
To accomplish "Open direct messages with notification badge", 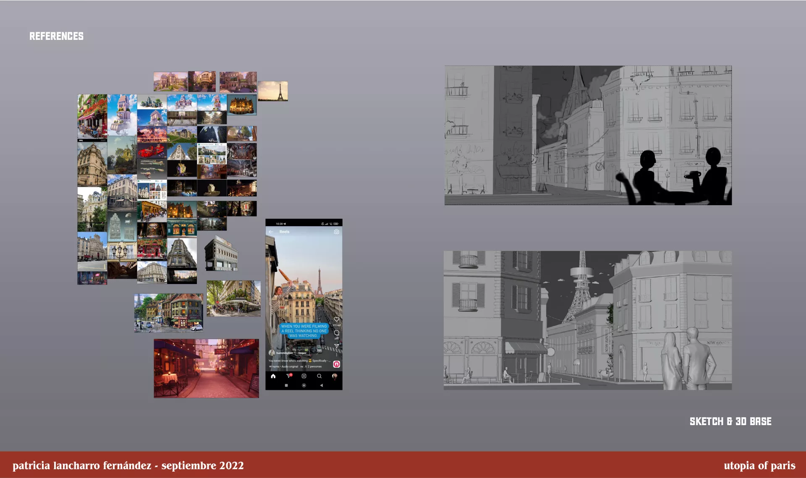I will 288,376.
